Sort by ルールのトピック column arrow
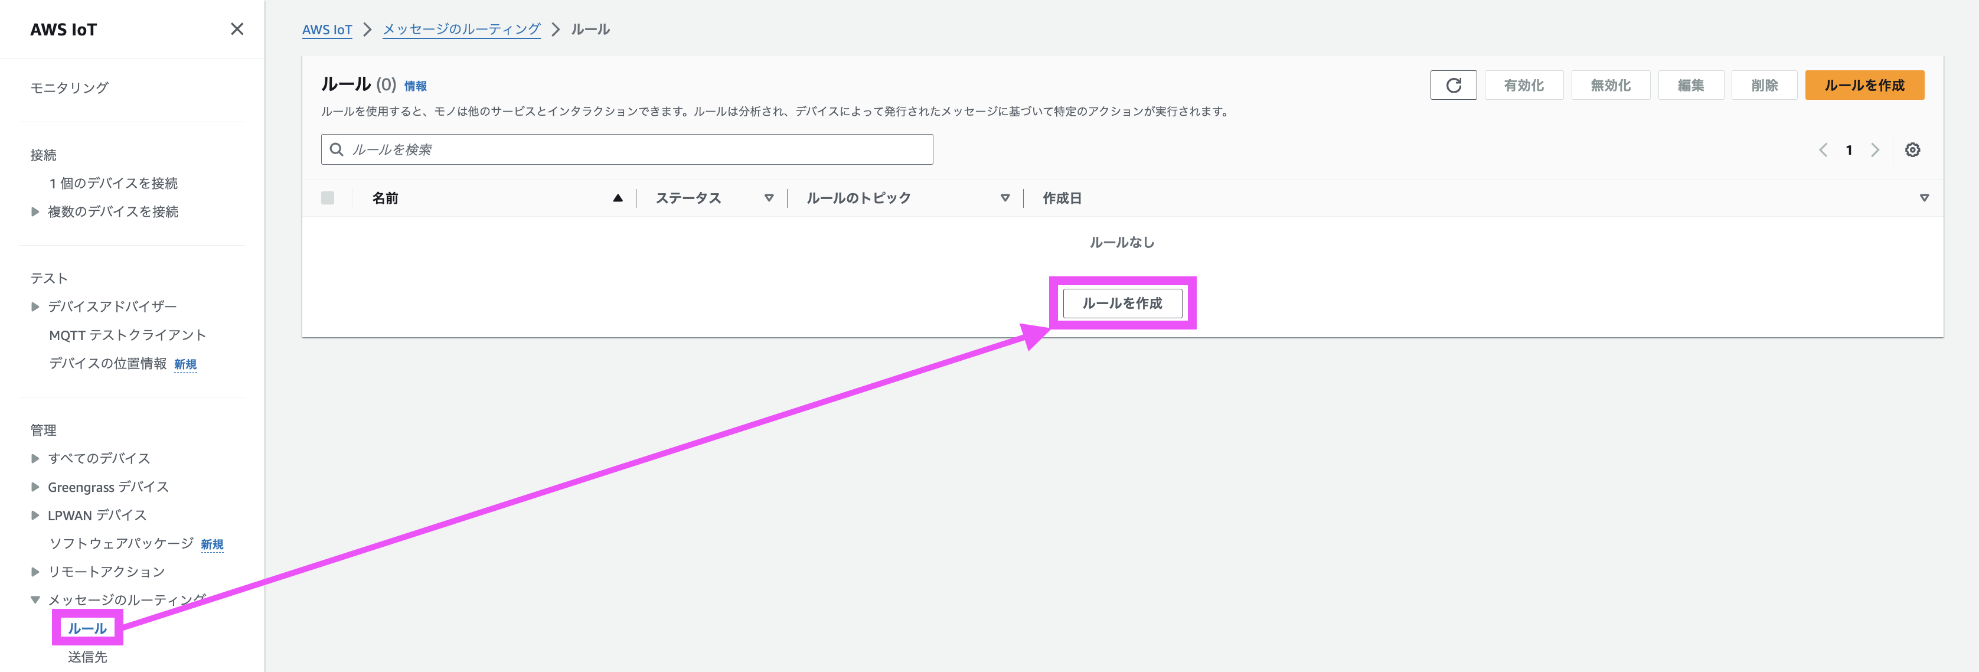The width and height of the screenshot is (1979, 672). tap(1005, 198)
